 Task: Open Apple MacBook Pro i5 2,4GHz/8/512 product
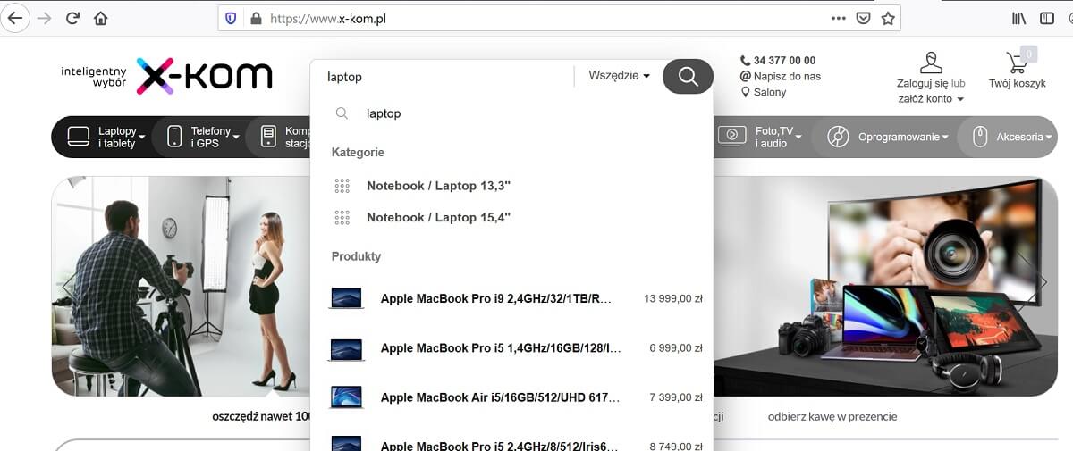[x=500, y=444]
